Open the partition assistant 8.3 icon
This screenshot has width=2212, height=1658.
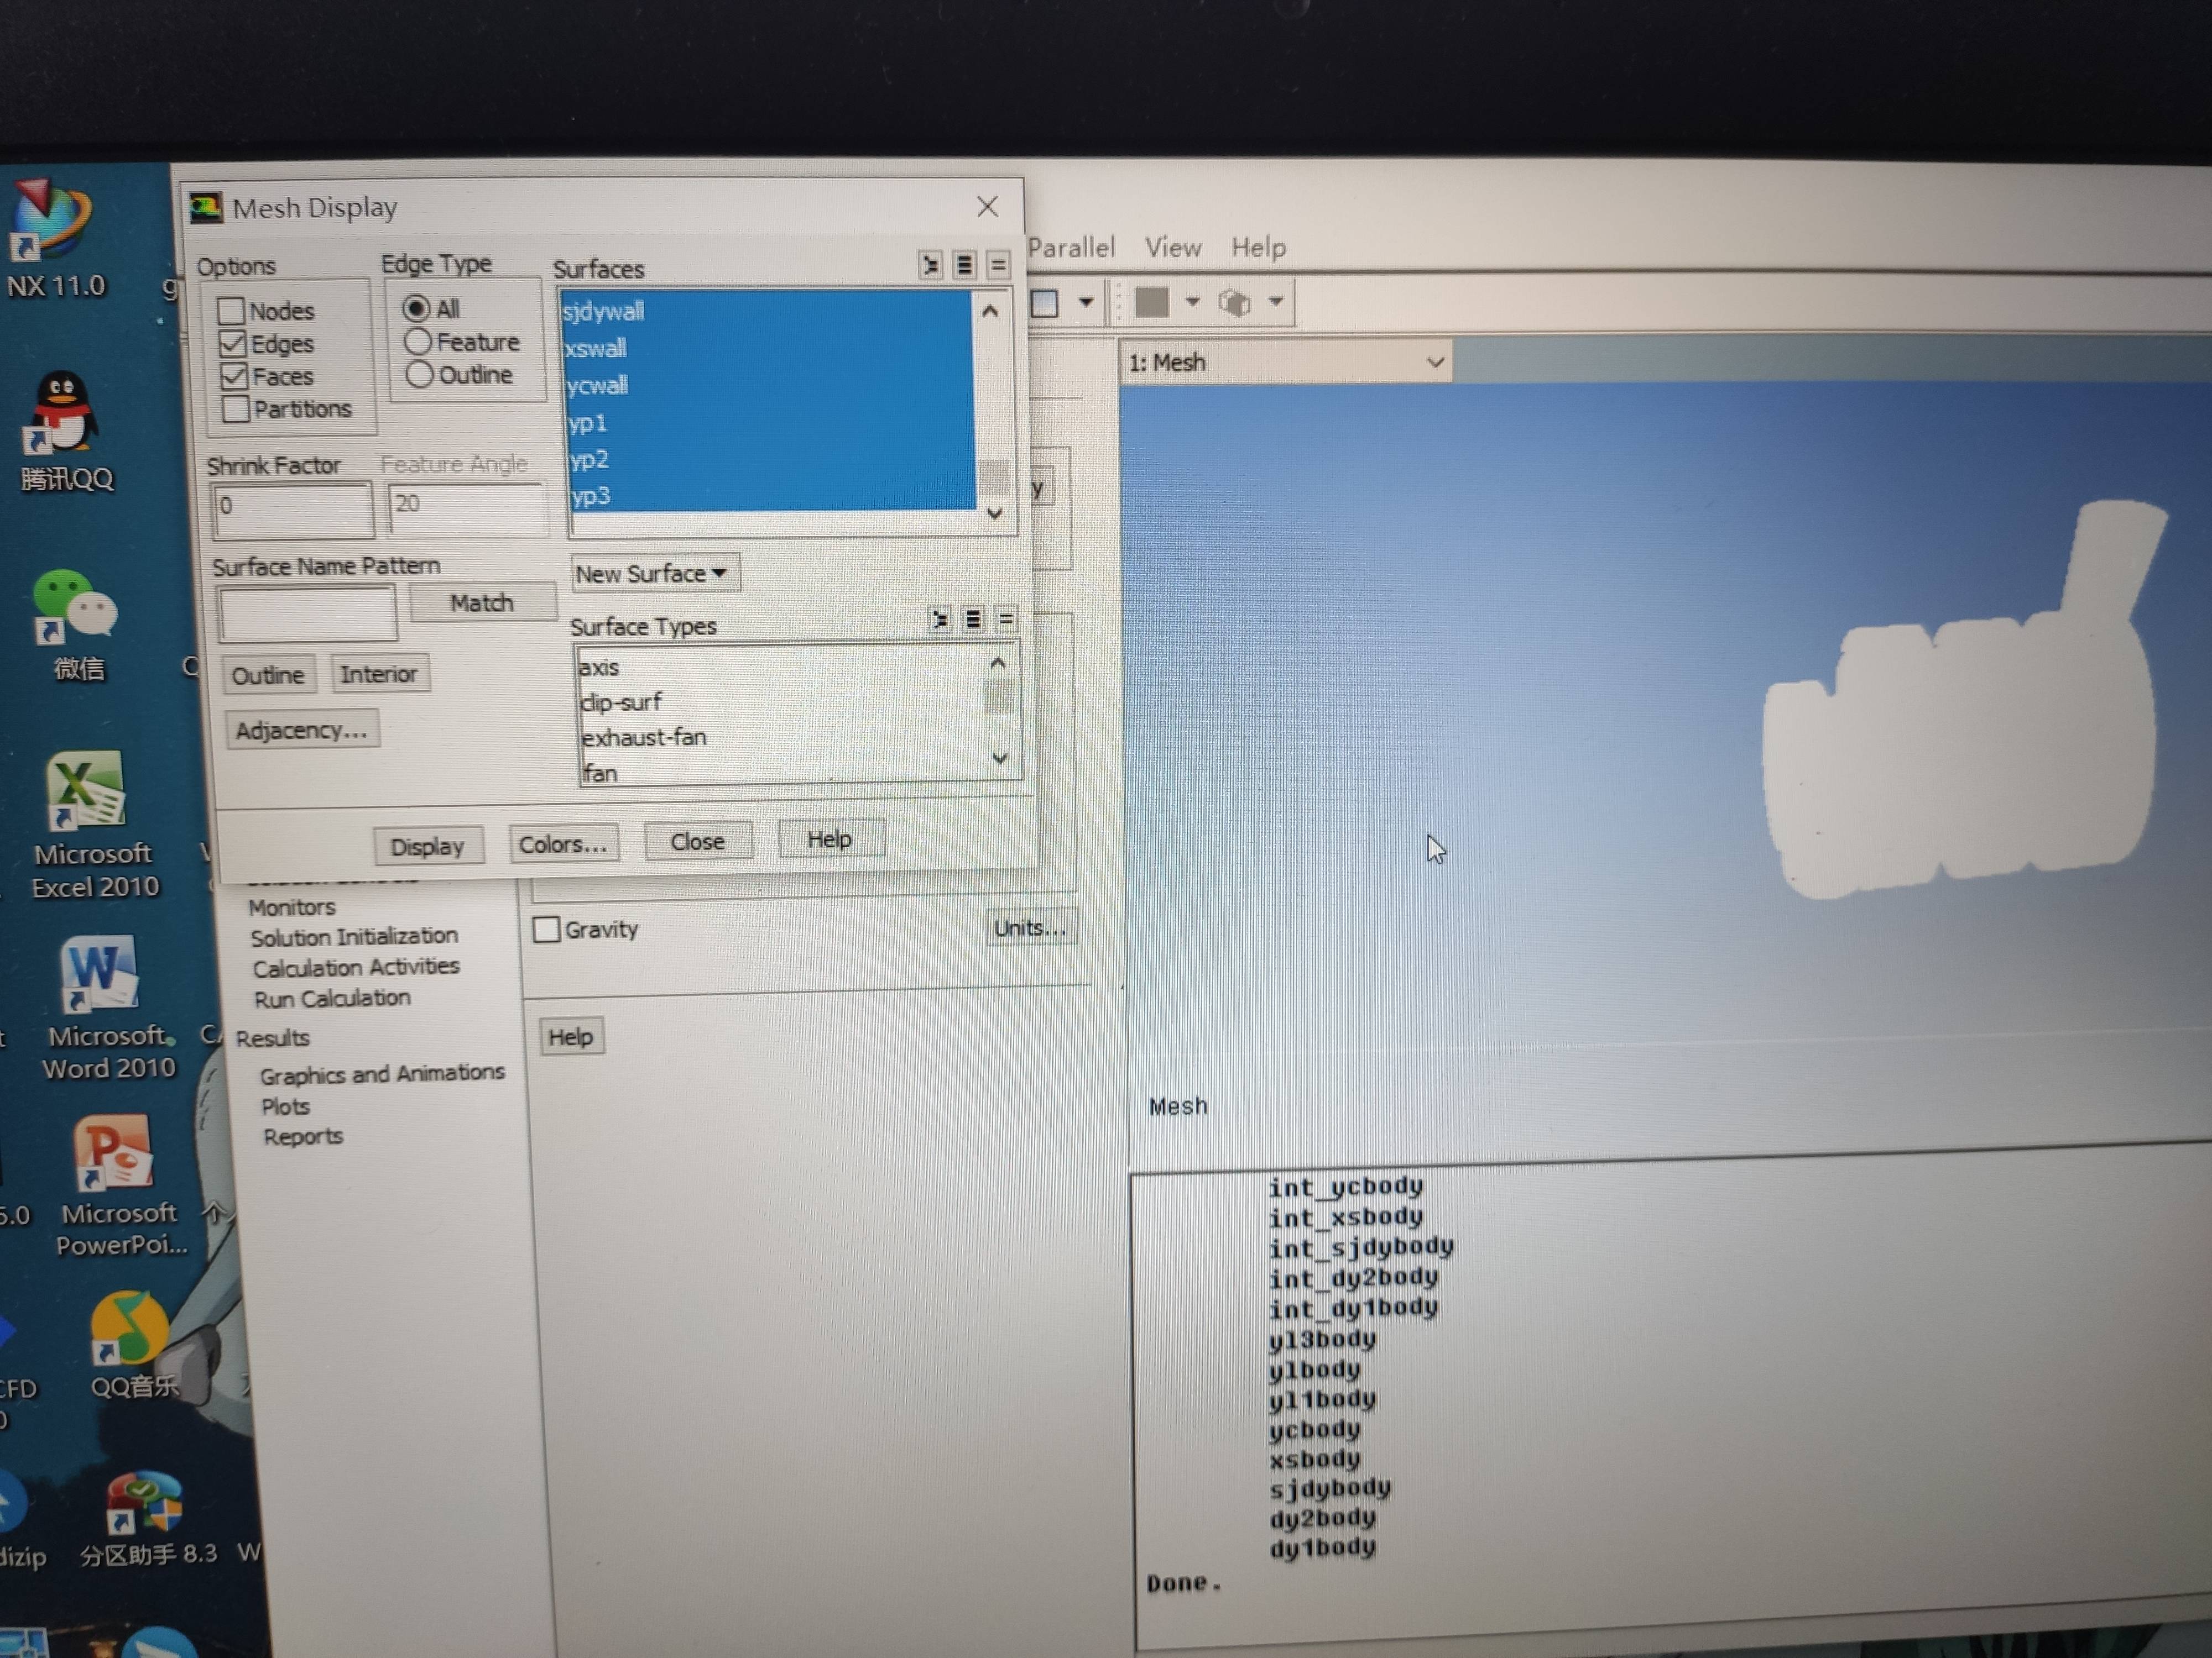click(x=144, y=1502)
